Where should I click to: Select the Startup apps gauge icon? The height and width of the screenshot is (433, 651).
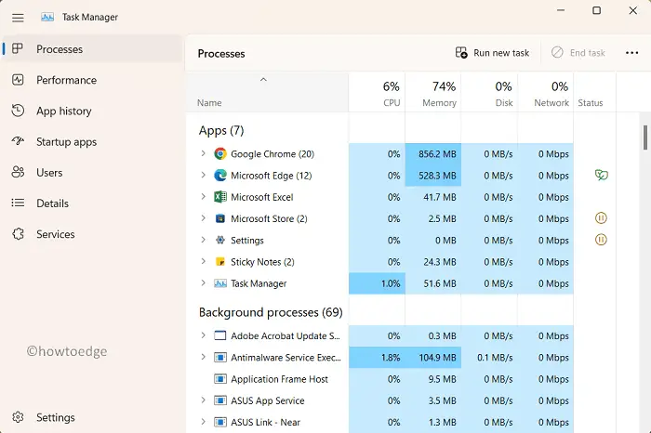pyautogui.click(x=18, y=141)
